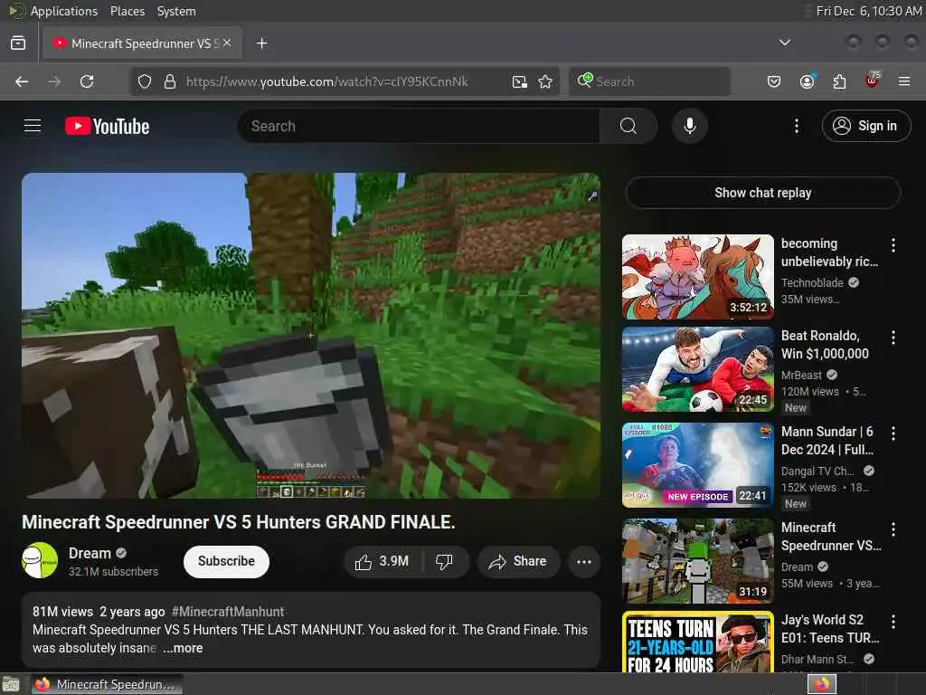This screenshot has width=926, height=695.
Task: Open Firefox account icon
Action: [807, 81]
